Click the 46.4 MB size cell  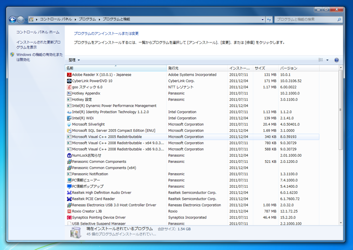269,217
